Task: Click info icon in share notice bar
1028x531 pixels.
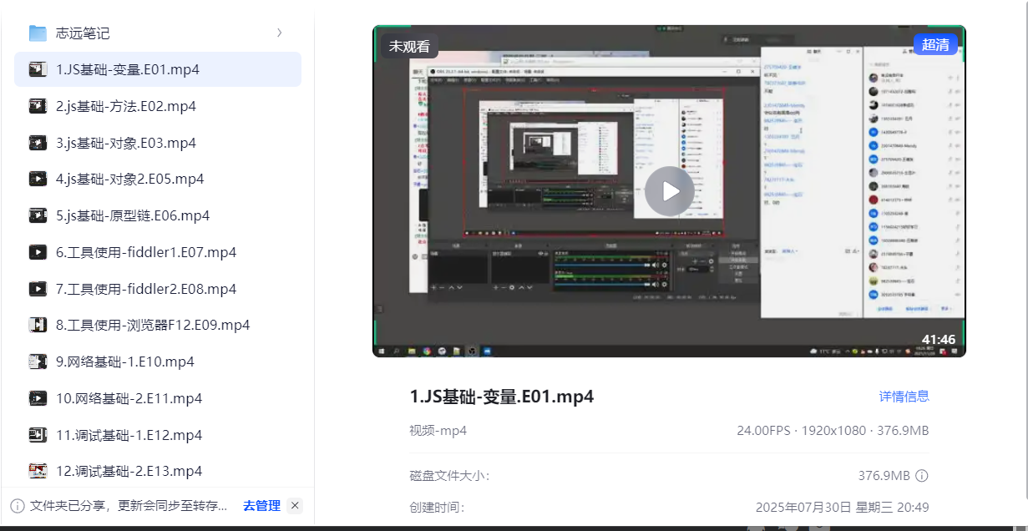Action: (x=18, y=505)
